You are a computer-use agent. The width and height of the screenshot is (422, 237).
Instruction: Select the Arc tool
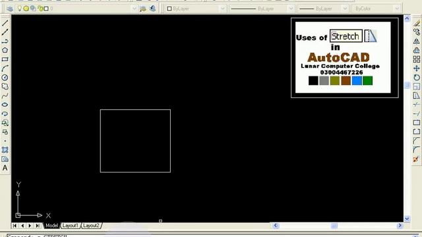[5, 68]
